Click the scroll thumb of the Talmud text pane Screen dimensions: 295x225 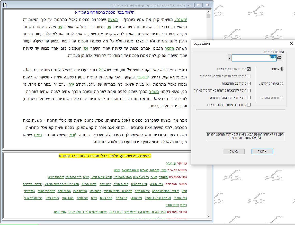tap(208, 16)
